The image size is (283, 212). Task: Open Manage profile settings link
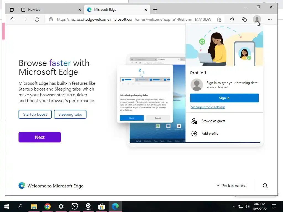pyautogui.click(x=208, y=107)
